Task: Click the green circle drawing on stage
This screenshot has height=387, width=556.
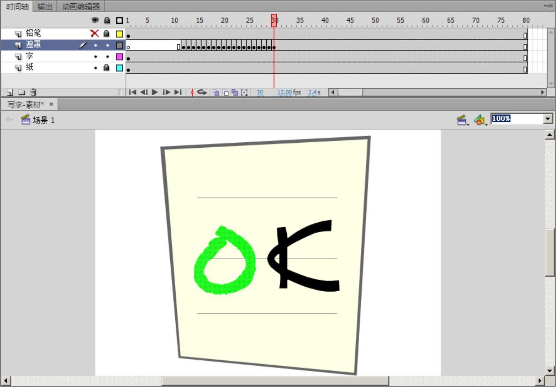Action: [x=225, y=261]
